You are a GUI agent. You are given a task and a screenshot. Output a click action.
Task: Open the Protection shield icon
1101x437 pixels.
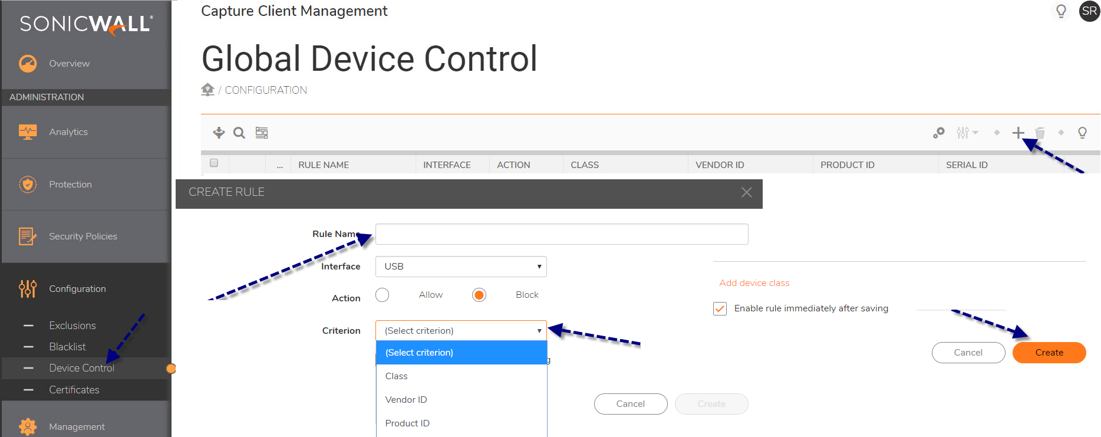click(28, 185)
